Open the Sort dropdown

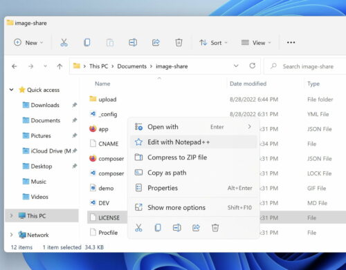tap(213, 43)
